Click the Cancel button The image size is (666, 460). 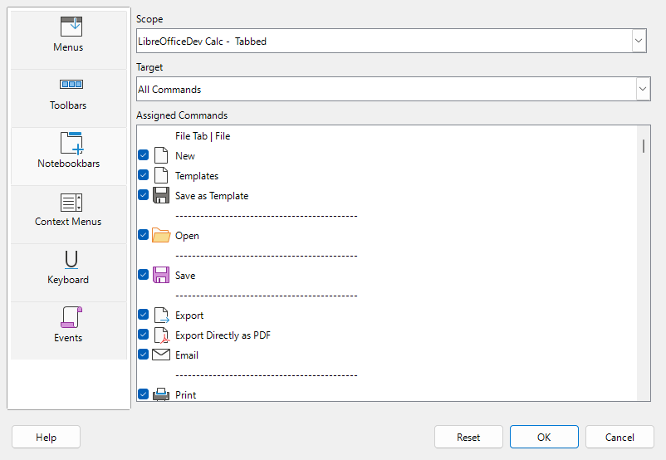pos(619,437)
